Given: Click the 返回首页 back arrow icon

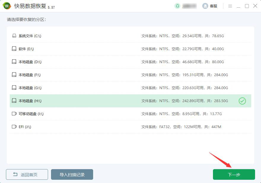Looking at the screenshot, I should point(15,174).
